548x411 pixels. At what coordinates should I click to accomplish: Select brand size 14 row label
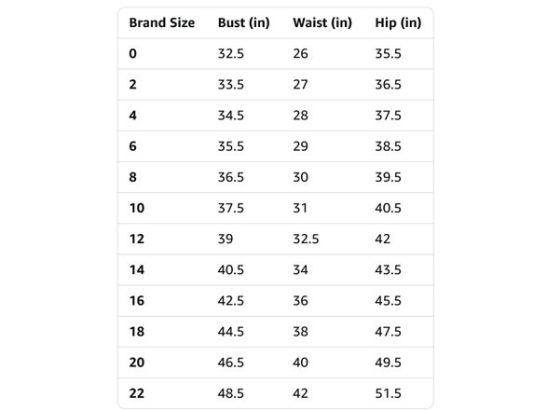[x=137, y=270]
